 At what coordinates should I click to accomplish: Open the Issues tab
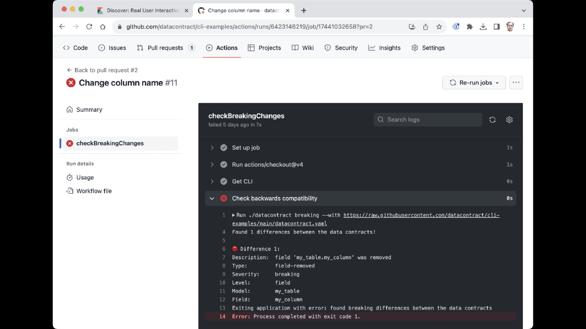click(x=112, y=48)
